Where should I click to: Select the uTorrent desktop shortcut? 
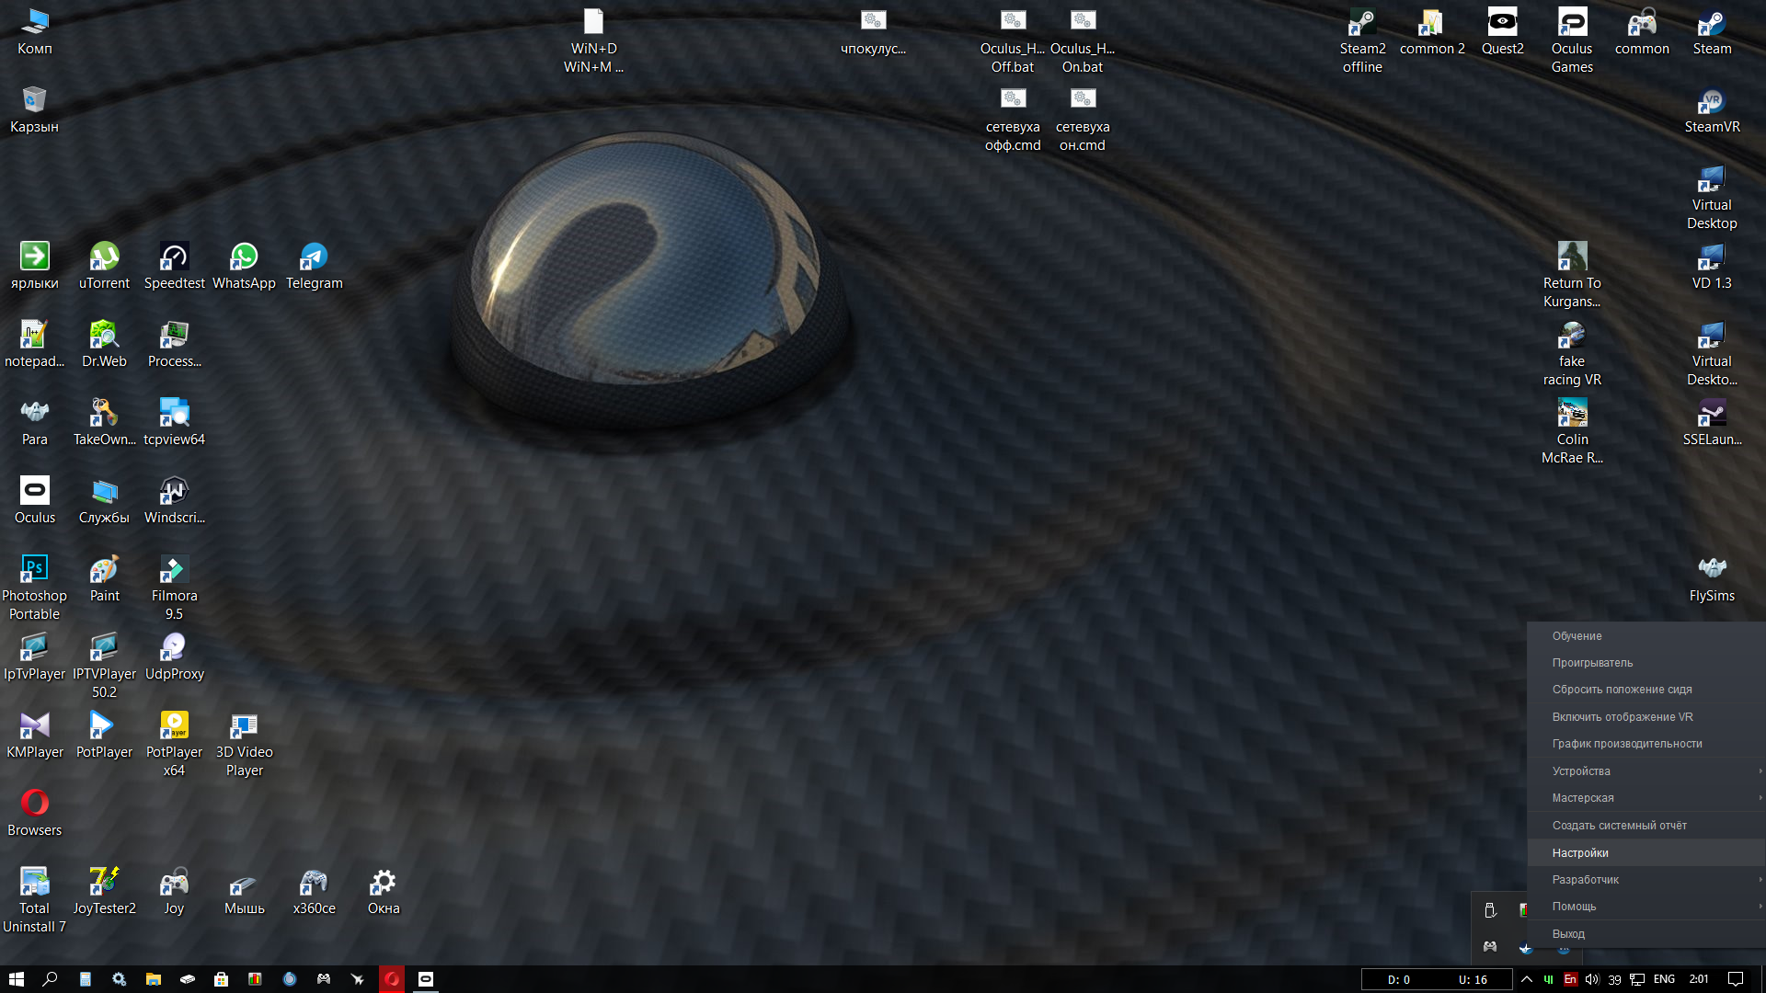click(104, 266)
